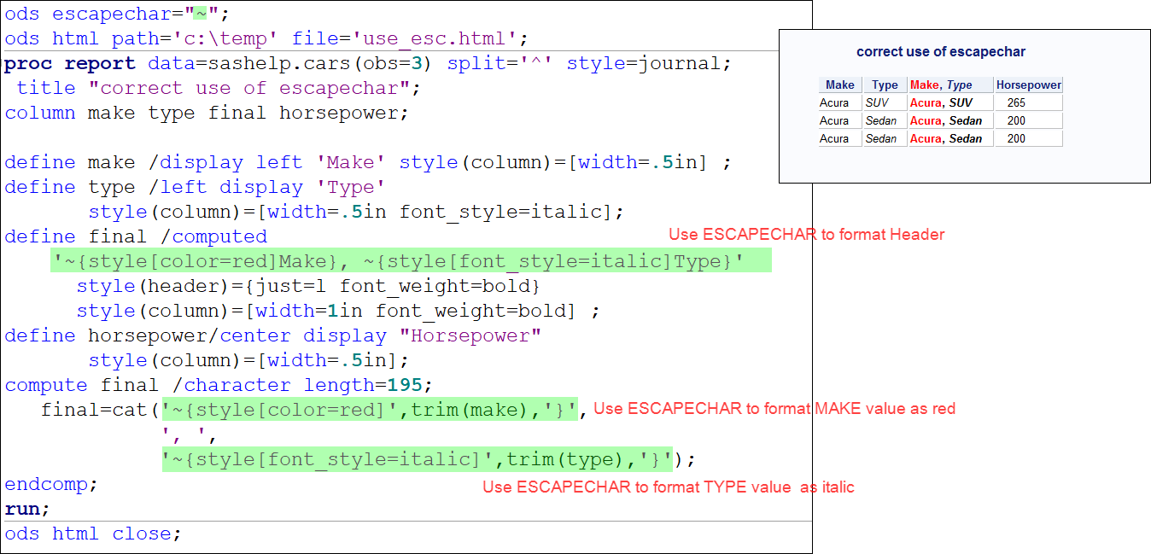Click the 'run;' statement in code
Image resolution: width=1151 pixels, height=554 pixels.
pos(27,510)
